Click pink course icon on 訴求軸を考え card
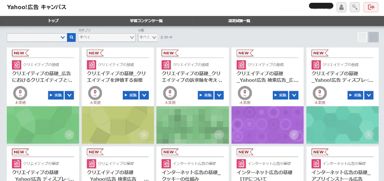The height and width of the screenshot is (181, 384). 166,65
